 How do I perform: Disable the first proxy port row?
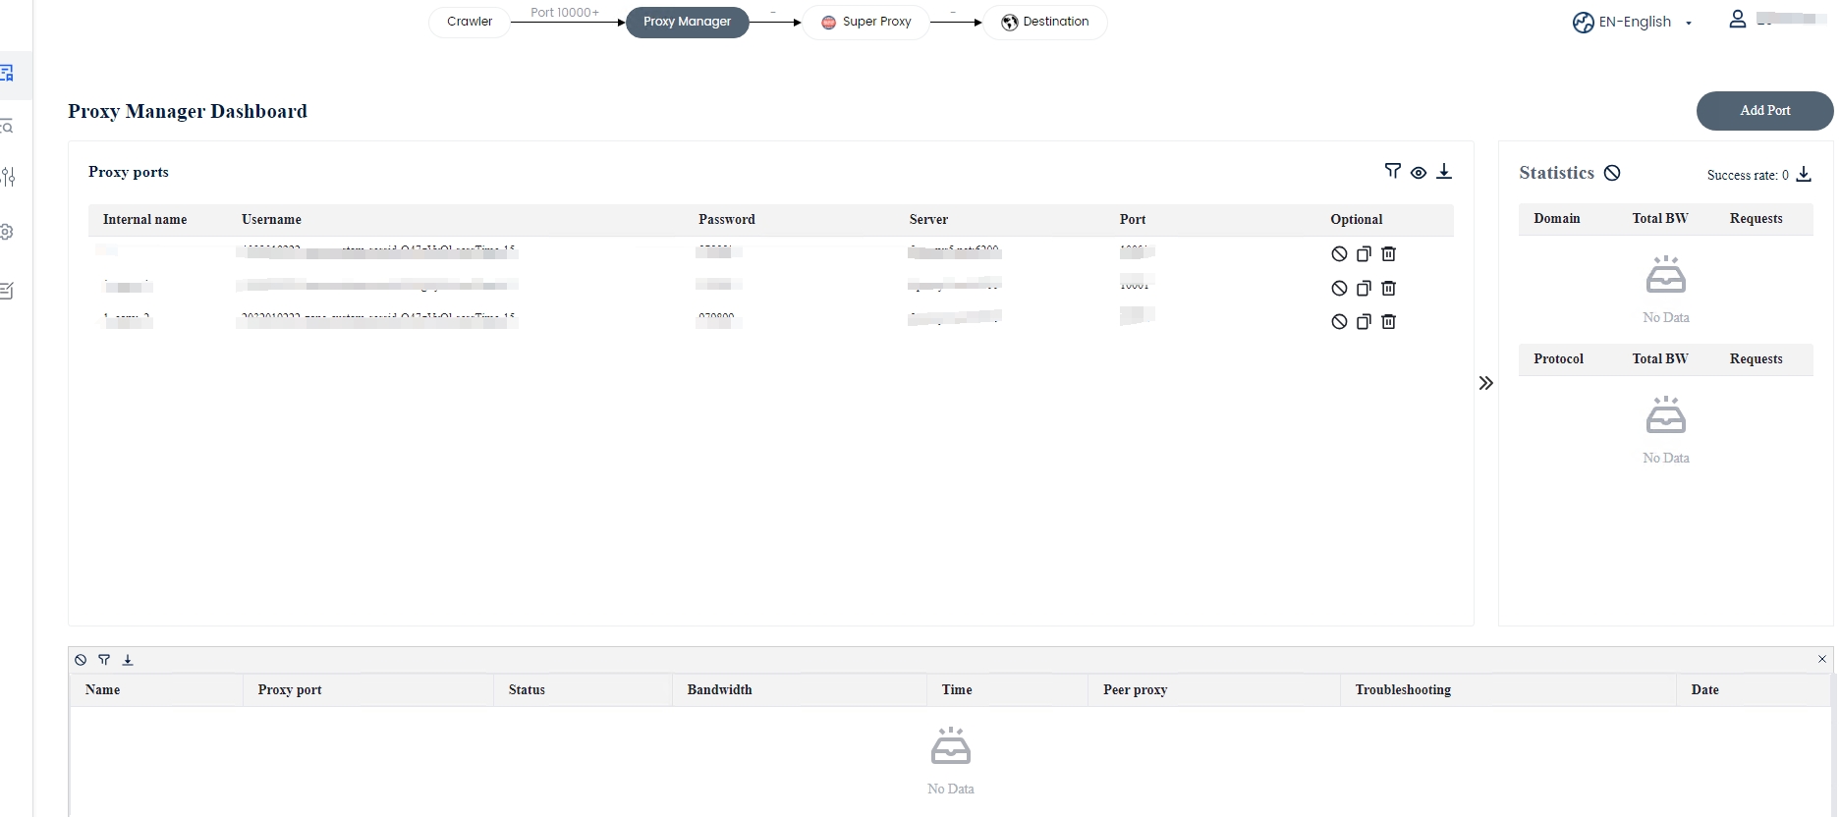(1339, 254)
